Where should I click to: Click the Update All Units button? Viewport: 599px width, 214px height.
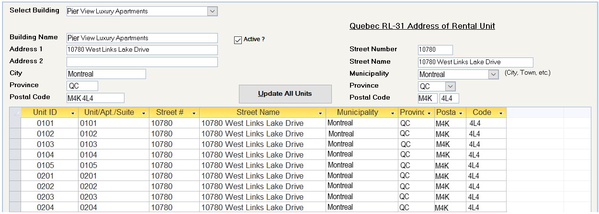pyautogui.click(x=285, y=94)
